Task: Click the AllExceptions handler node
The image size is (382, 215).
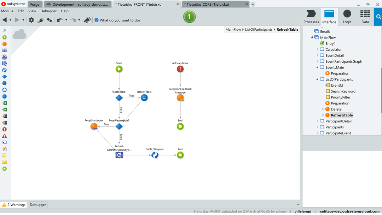Action: pyautogui.click(x=180, y=69)
